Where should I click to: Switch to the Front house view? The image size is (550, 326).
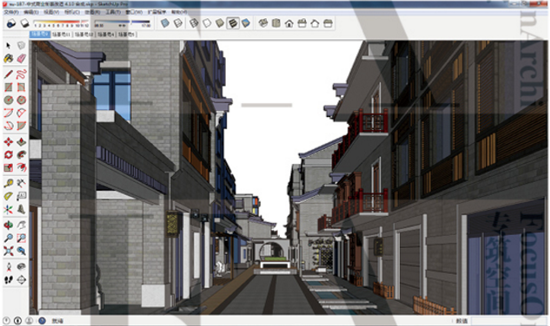point(289,23)
